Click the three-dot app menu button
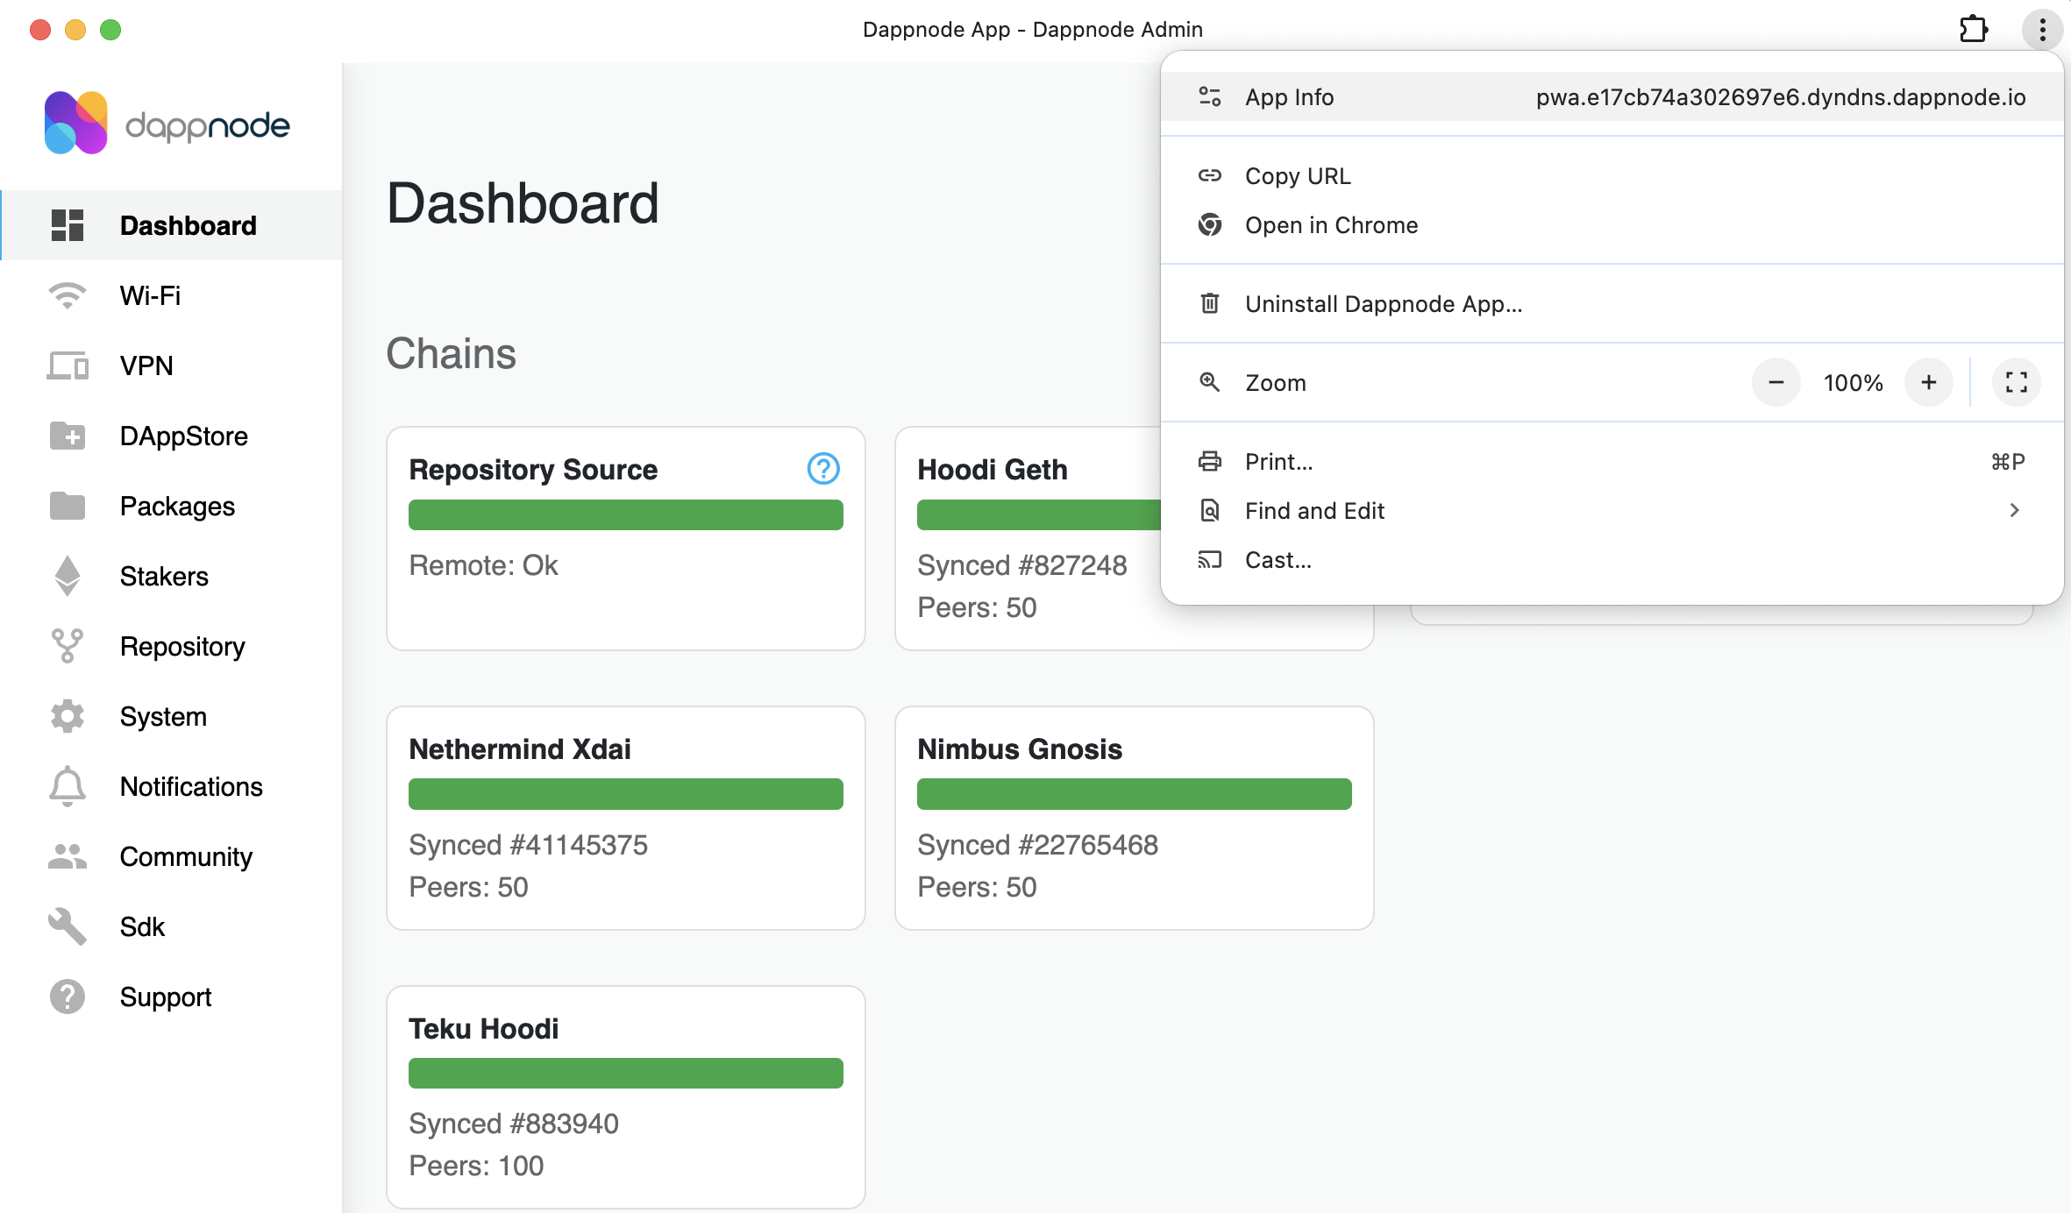Screen dimensions: 2071x1213 click(x=2042, y=30)
